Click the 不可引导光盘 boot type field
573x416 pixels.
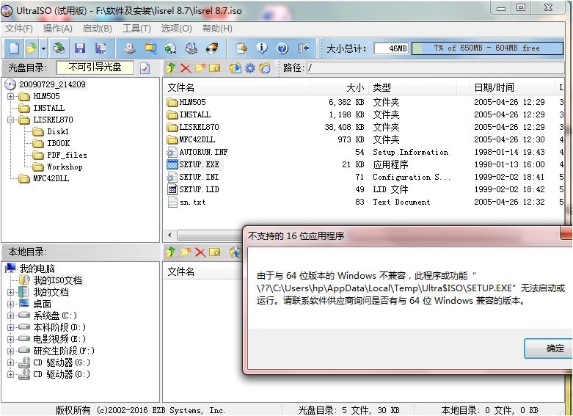coord(95,68)
